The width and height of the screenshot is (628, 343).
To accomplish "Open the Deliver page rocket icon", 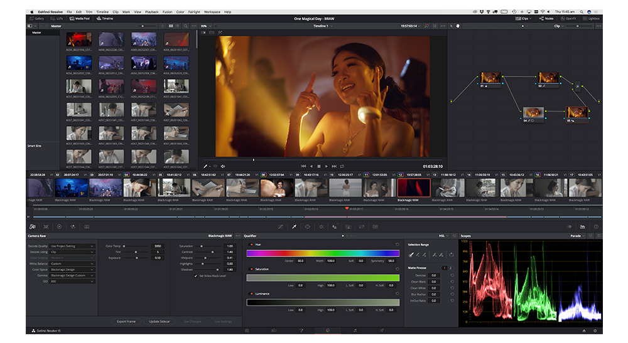I will pyautogui.click(x=382, y=330).
